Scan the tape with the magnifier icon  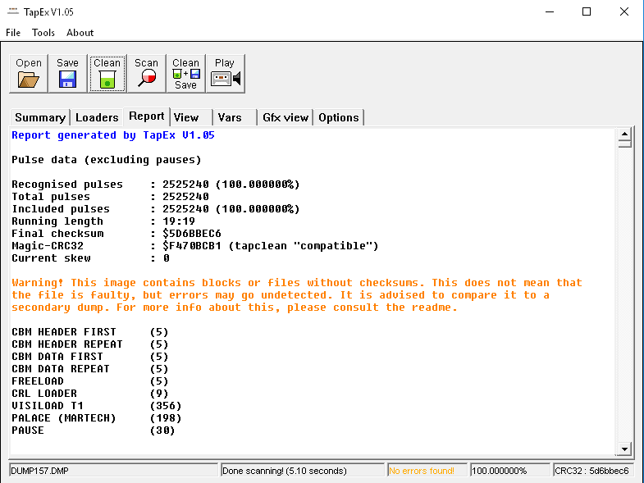pyautogui.click(x=147, y=74)
